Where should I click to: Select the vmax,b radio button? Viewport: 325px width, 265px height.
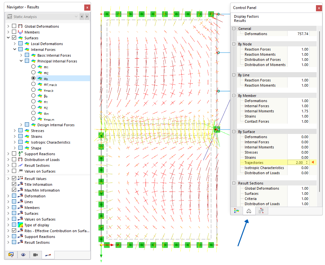click(x=33, y=90)
